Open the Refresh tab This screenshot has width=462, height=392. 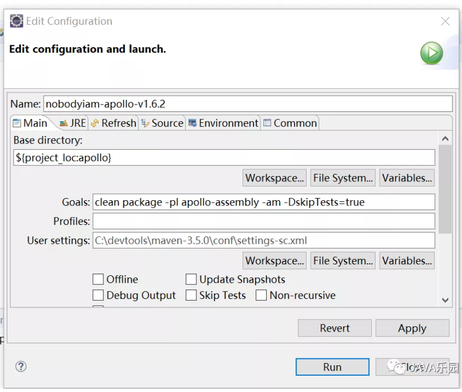click(x=113, y=123)
